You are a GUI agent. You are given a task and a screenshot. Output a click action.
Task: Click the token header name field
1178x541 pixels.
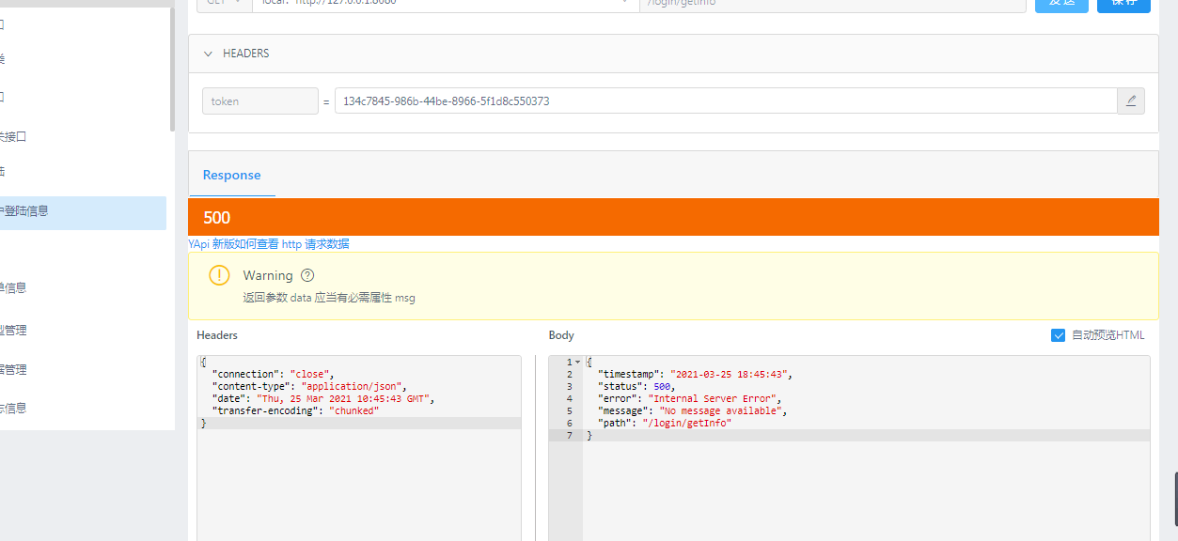click(x=260, y=100)
